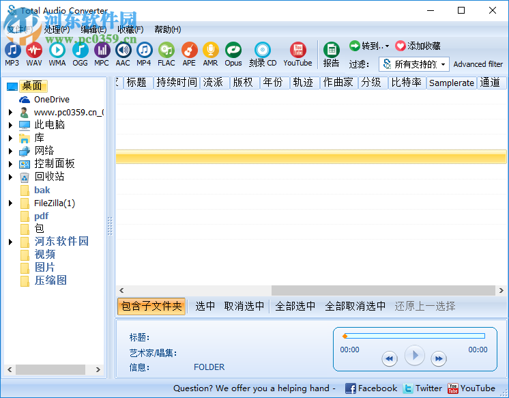Click the MPC format icon
Screen dimensions: 509x398
(102, 51)
